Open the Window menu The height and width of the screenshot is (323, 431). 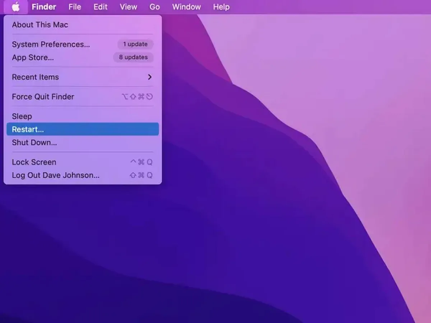[186, 7]
